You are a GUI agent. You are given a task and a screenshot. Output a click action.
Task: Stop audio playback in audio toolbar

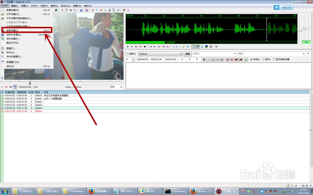(x=145, y=46)
